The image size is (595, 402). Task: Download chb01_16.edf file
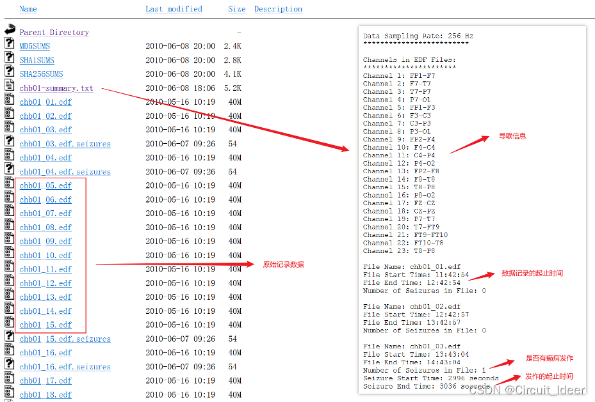point(45,353)
